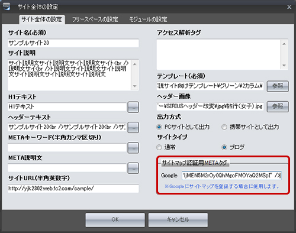Click inside the アクセス解析タグ text area
The width and height of the screenshot is (296, 233).
pyautogui.click(x=218, y=54)
